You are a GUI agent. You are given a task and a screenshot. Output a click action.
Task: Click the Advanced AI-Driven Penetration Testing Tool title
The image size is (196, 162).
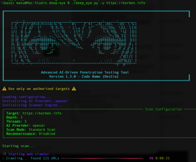point(85,72)
